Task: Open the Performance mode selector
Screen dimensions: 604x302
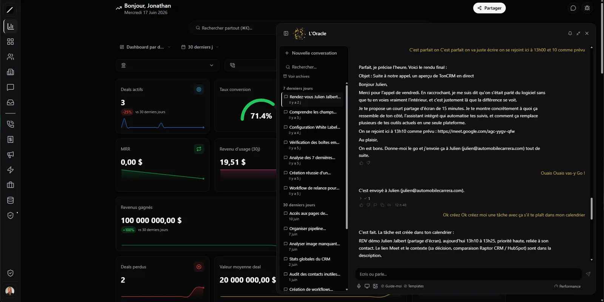Action: 567,286
